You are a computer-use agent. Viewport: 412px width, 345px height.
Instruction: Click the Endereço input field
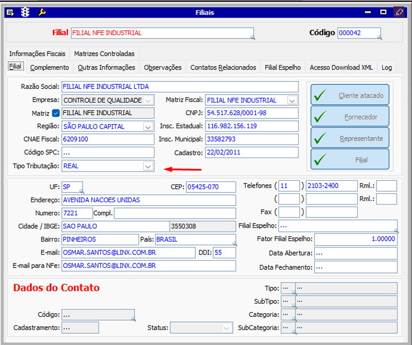[x=148, y=200]
